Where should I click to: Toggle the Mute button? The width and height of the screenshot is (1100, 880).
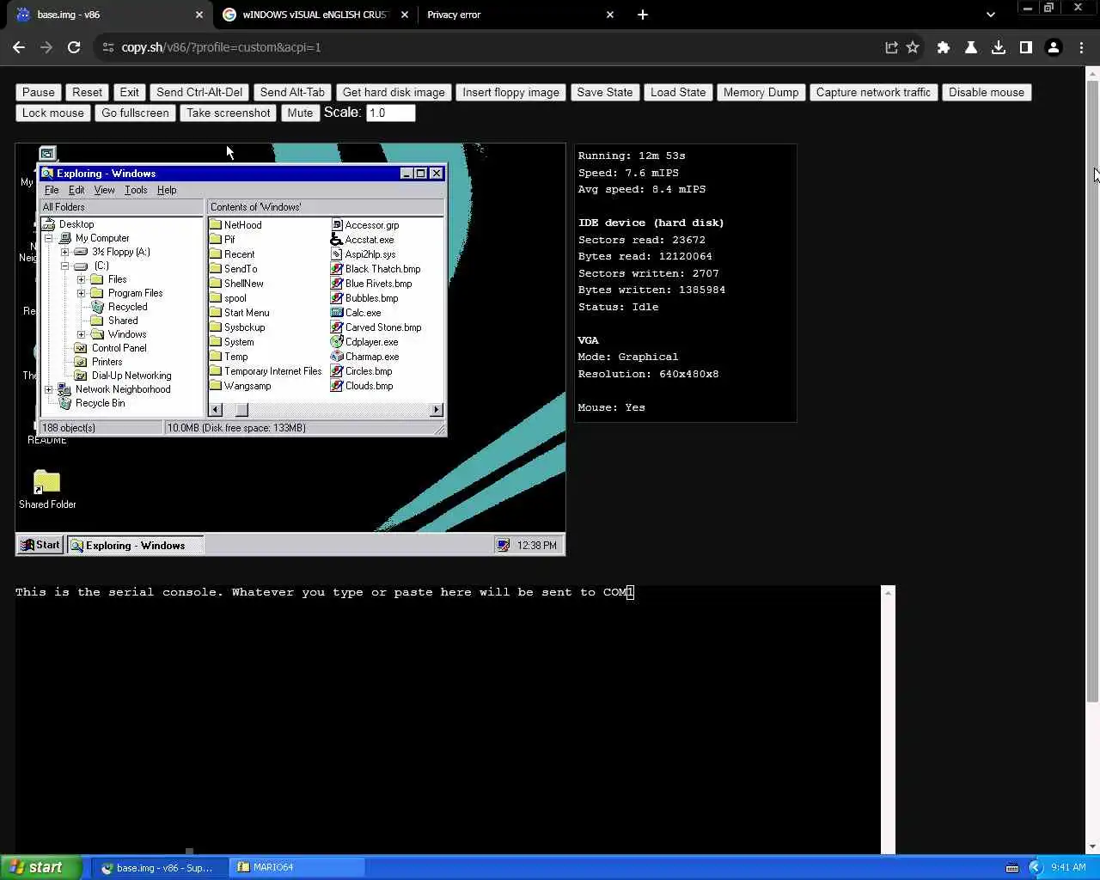tap(300, 113)
